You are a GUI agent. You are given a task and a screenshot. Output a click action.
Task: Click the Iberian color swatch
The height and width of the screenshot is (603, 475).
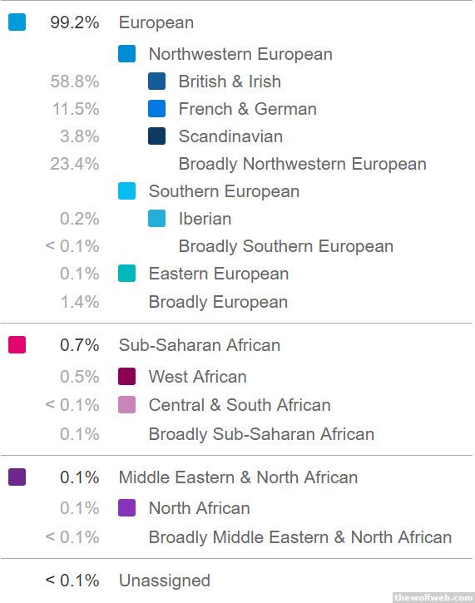(156, 219)
